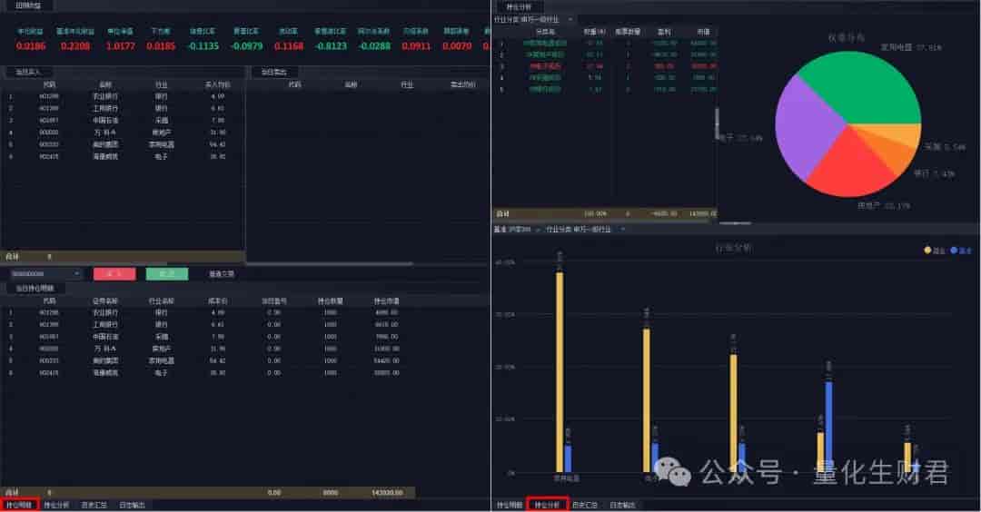Open the account number dropdown
This screenshot has width=981, height=512.
click(45, 274)
